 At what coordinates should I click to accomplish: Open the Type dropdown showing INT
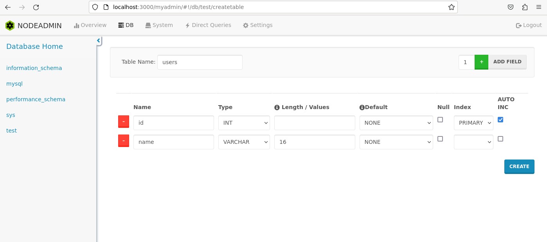click(x=244, y=123)
